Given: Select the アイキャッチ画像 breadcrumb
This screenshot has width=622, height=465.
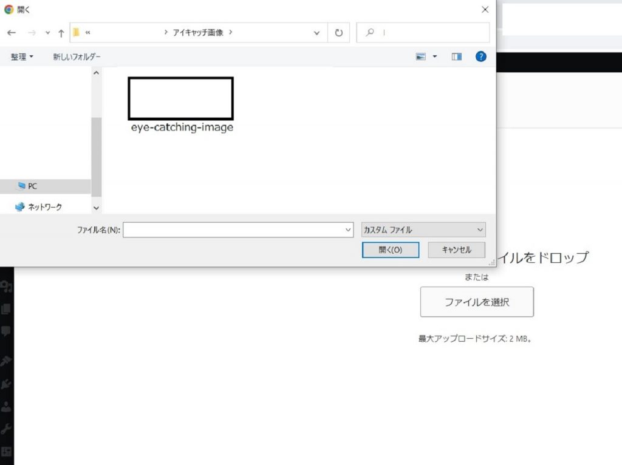Looking at the screenshot, I should [198, 33].
